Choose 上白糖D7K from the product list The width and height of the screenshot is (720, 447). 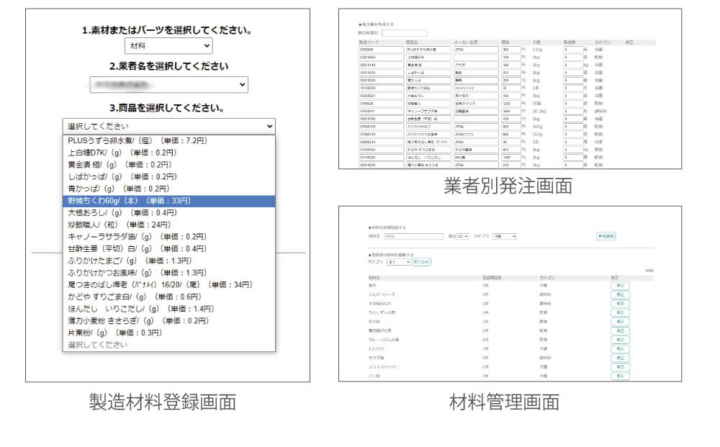tap(168, 153)
